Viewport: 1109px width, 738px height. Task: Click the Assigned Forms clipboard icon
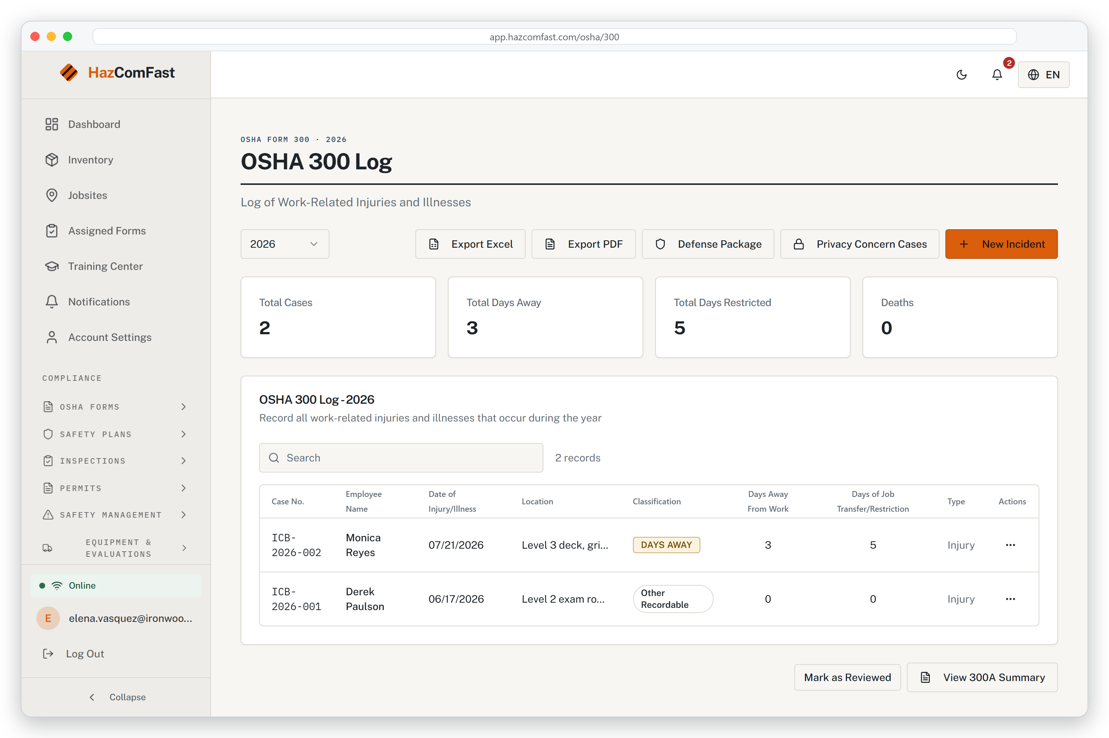click(x=52, y=231)
